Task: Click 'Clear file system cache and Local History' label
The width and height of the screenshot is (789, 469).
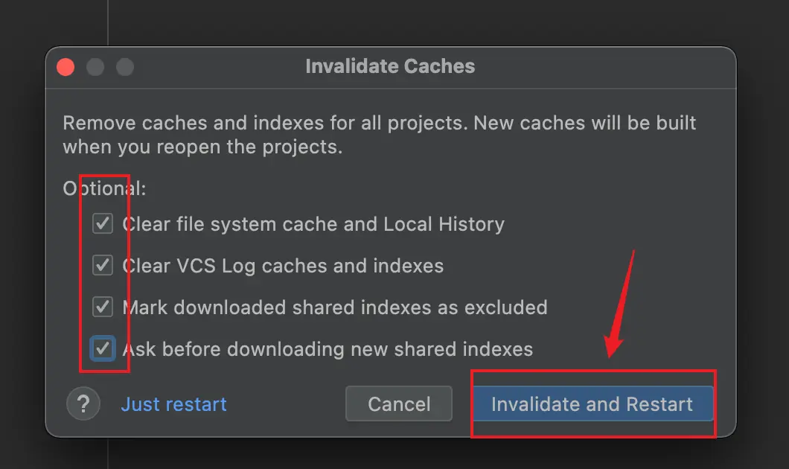Action: click(313, 224)
